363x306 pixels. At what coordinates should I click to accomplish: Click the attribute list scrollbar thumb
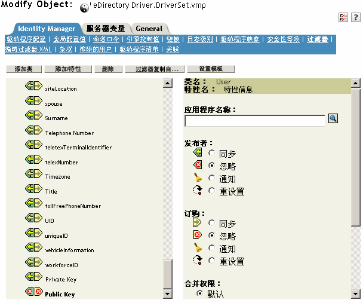168,274
